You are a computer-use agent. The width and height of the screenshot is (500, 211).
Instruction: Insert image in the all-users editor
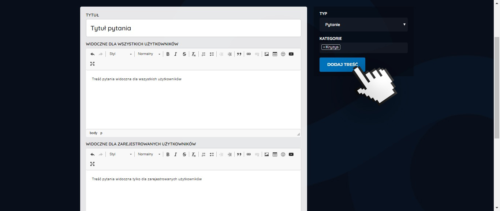(266, 54)
